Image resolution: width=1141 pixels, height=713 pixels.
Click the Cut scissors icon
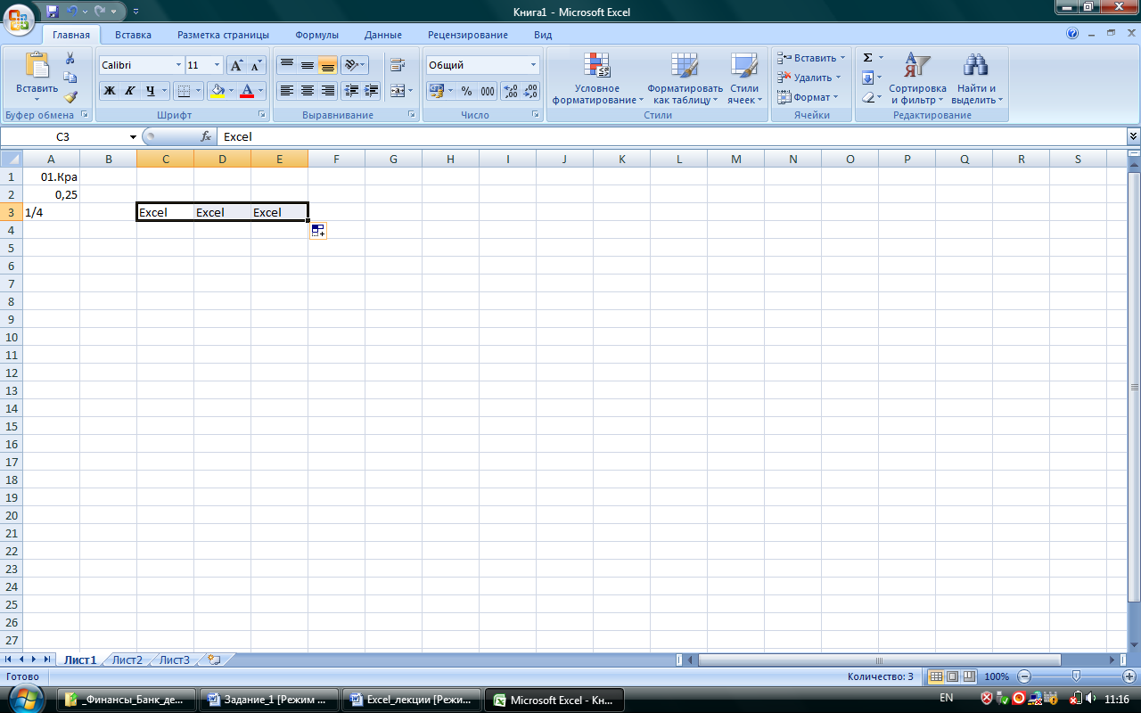(x=70, y=58)
